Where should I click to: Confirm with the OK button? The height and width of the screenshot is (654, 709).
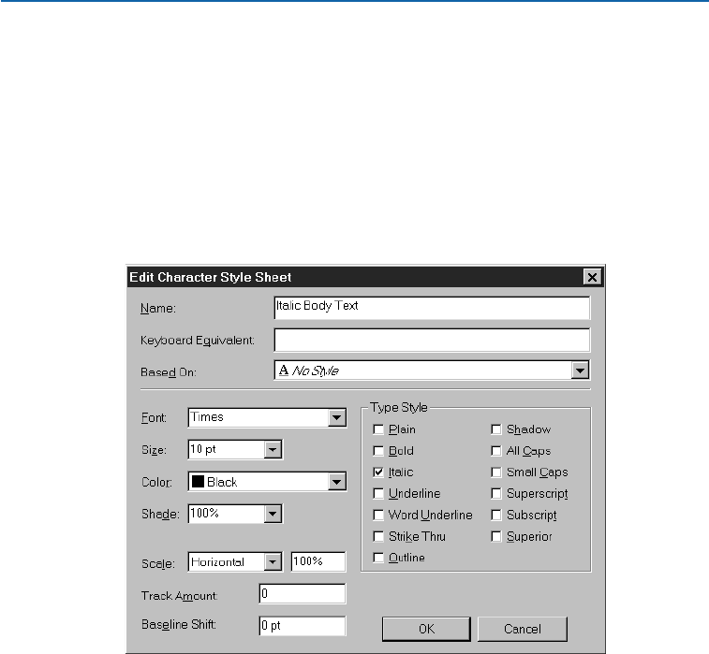426,629
